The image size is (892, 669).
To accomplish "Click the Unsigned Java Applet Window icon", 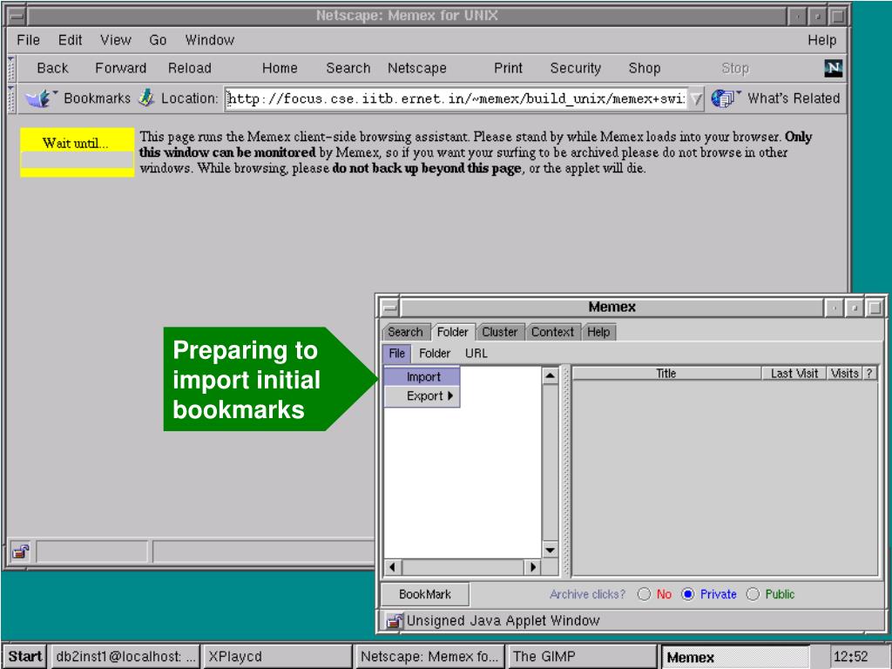I will tap(395, 620).
